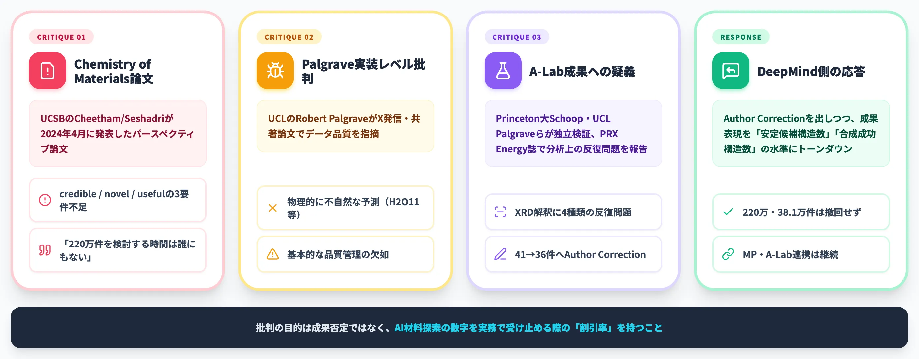Click the quote mark icon beside 220万件を検討
This screenshot has width=919, height=359.
pyautogui.click(x=45, y=250)
